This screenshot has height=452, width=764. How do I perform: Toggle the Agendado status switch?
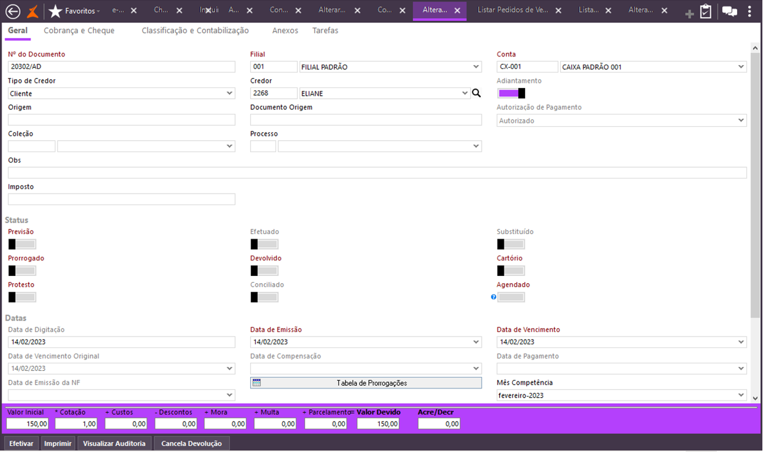(511, 297)
